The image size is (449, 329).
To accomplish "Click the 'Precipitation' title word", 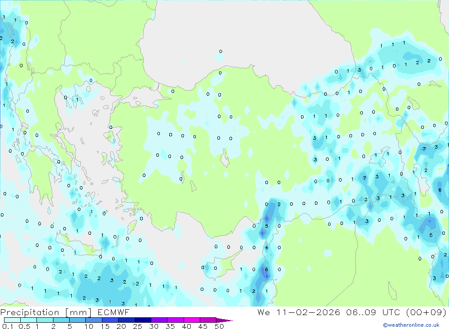I will [x=30, y=312].
